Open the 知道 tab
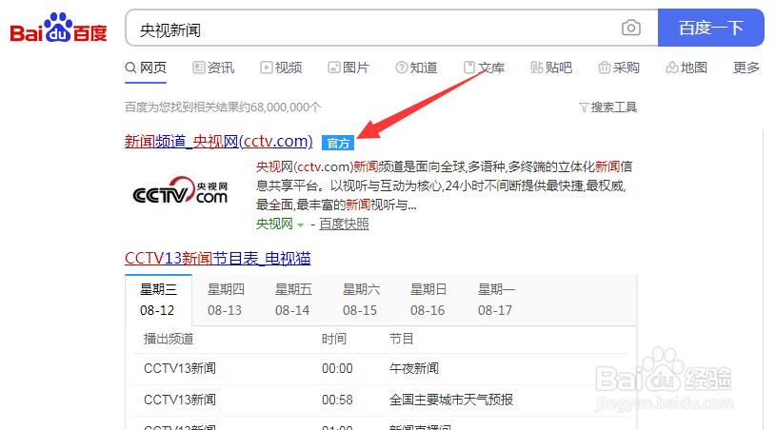Viewport: 776px width, 430px height. (x=416, y=68)
